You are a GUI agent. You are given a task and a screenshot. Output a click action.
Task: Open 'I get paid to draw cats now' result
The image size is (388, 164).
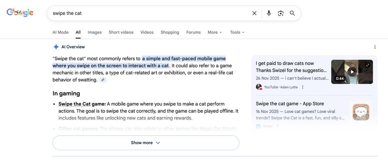click(x=291, y=67)
